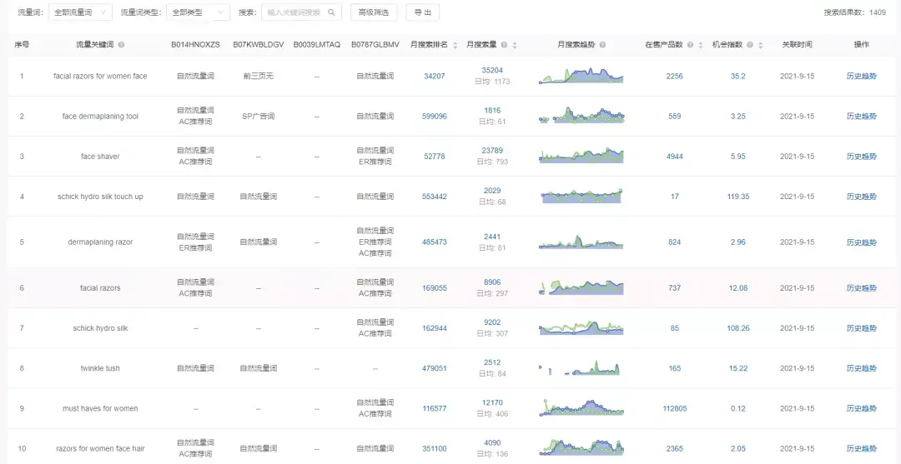Open the 流量词类型 dropdown showing 全部类型
The image size is (901, 464).
199,12
